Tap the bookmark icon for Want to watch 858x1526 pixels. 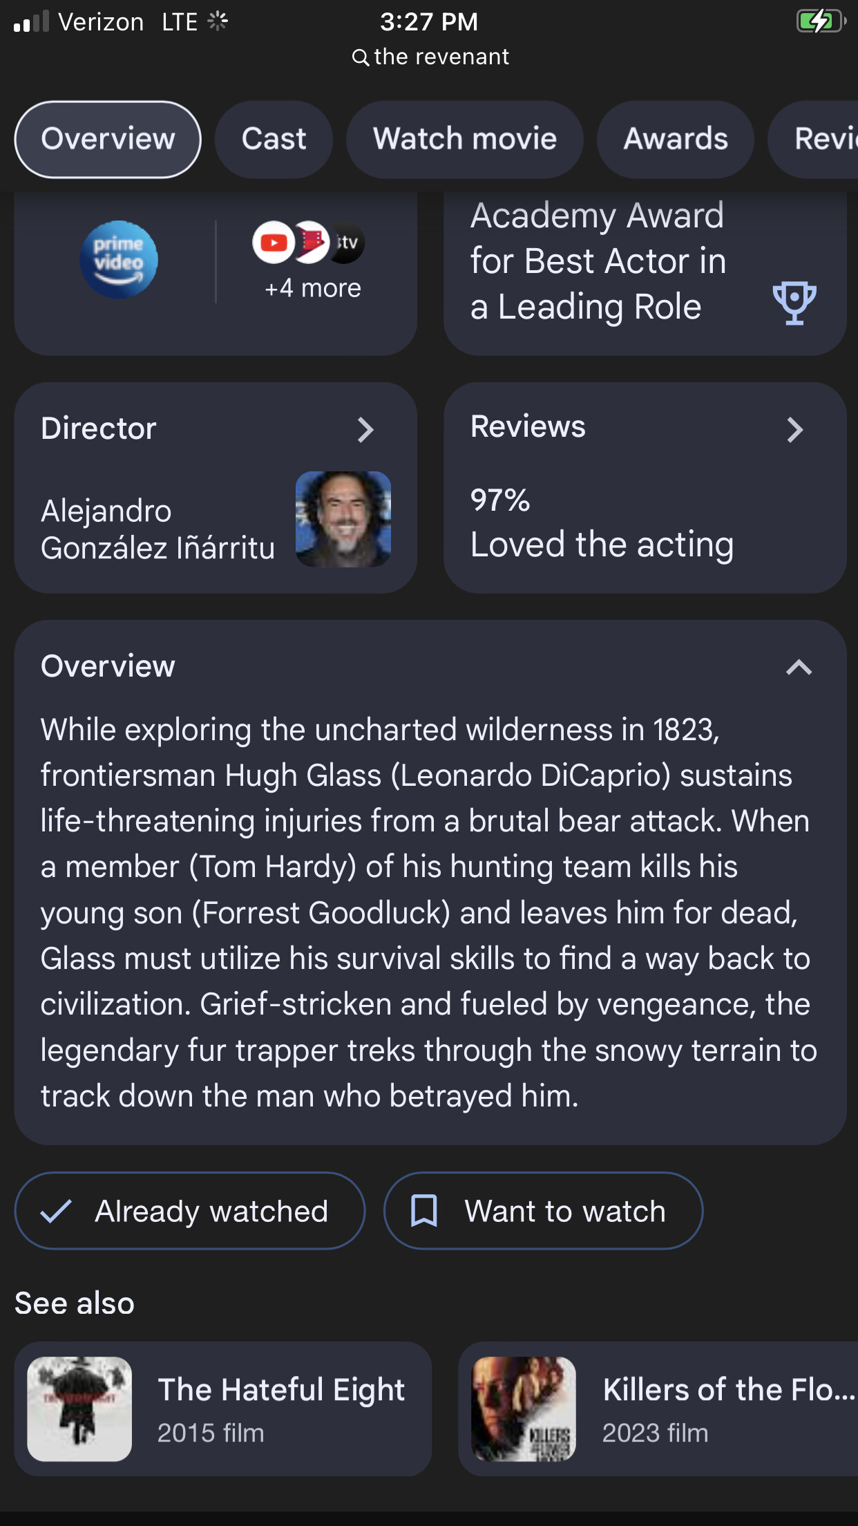[x=424, y=1211]
